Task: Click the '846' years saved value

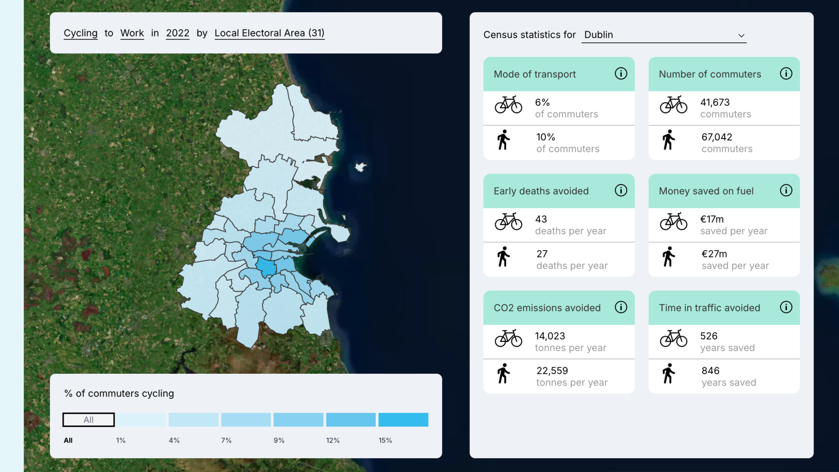Action: (711, 371)
